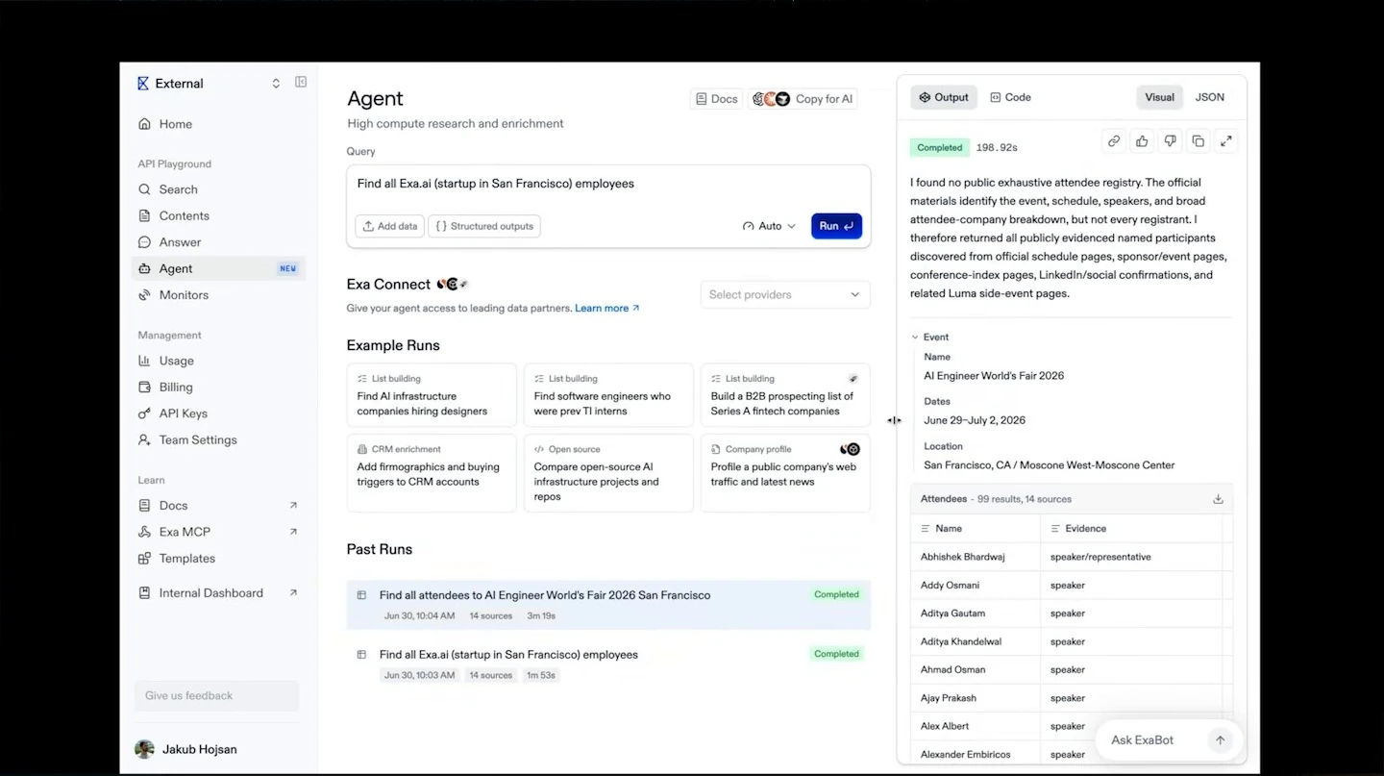Select example Find AI infrastructure companies hiring designers
Viewport: 1384px width, 776px height.
432,395
